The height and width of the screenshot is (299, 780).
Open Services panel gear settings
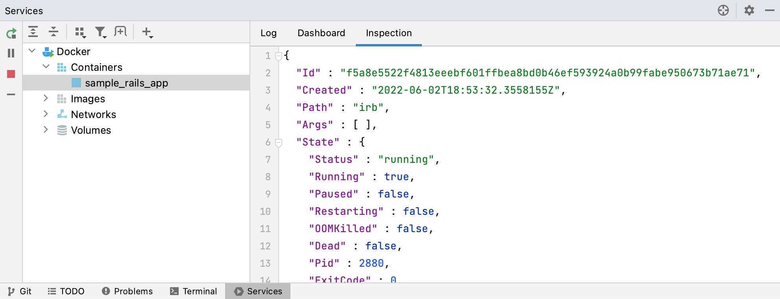[x=749, y=11]
